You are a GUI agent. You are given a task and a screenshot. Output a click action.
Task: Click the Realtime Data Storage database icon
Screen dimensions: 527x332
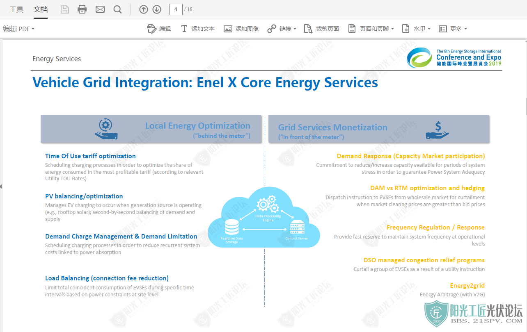(x=232, y=227)
